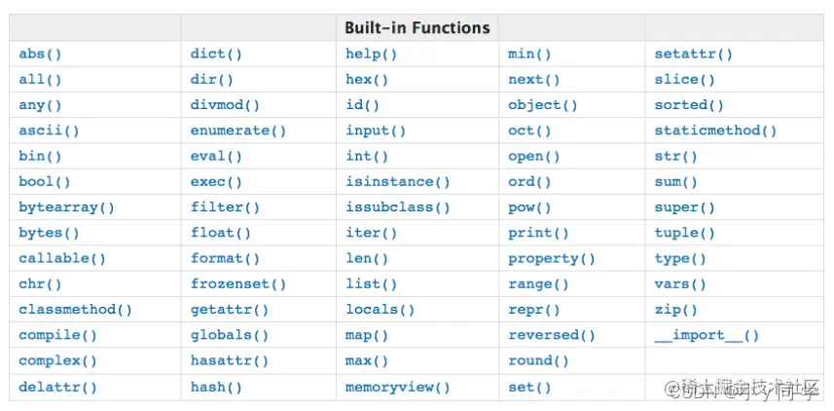This screenshot has width=834, height=411.
Task: Click the callable() link
Action: pyautogui.click(x=62, y=259)
